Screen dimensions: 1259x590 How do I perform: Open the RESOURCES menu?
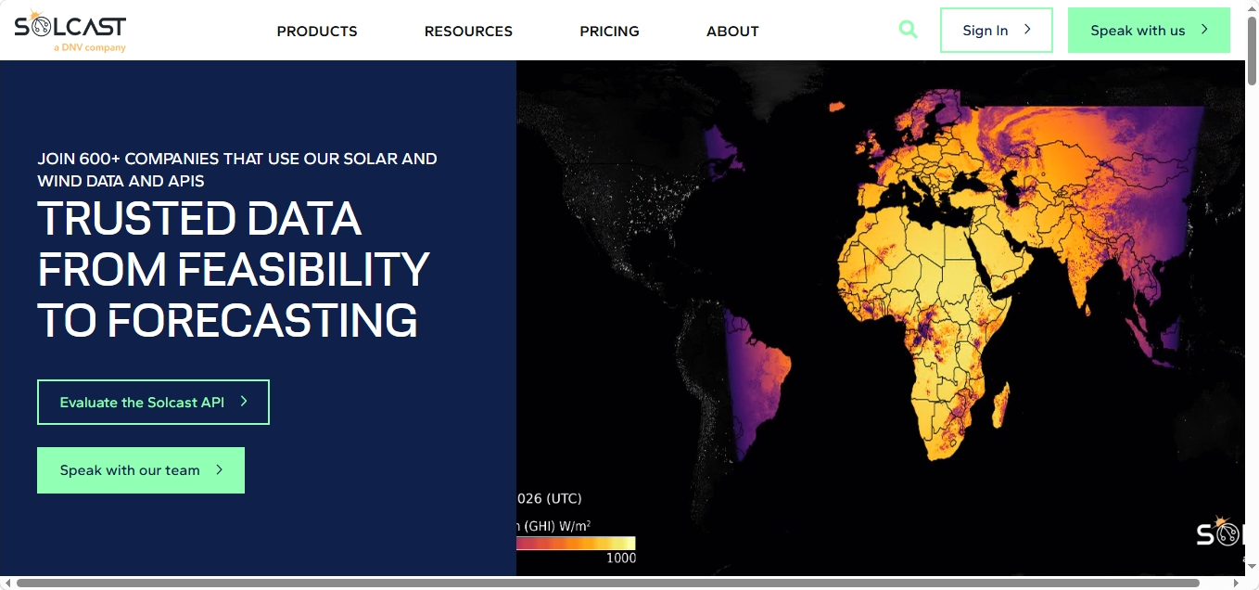pos(468,31)
